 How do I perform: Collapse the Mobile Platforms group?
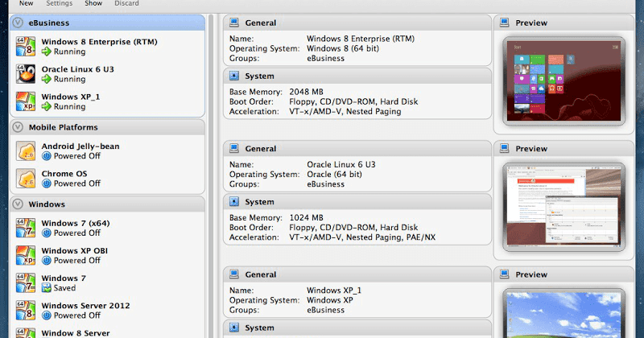point(18,127)
